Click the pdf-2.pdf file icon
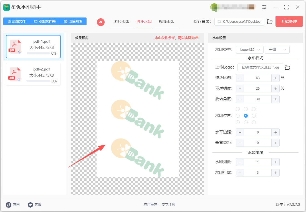Screen dimensions: 306x212 (15, 74)
